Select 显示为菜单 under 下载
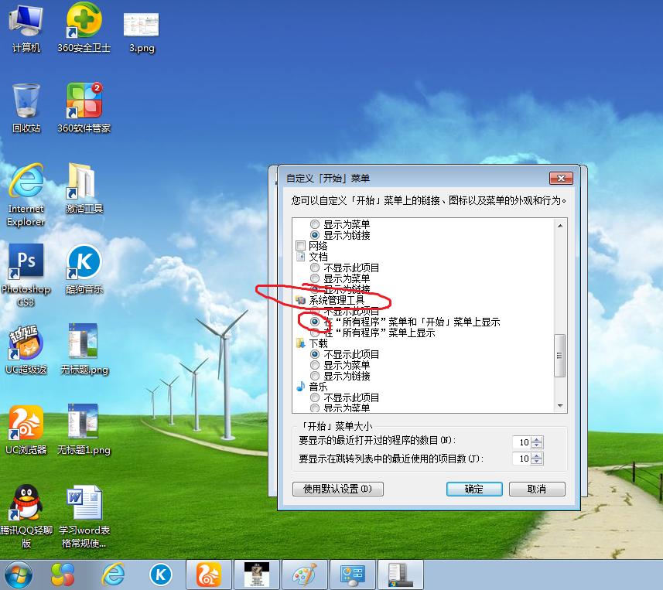Screen dimensions: 663x590 click(316, 363)
